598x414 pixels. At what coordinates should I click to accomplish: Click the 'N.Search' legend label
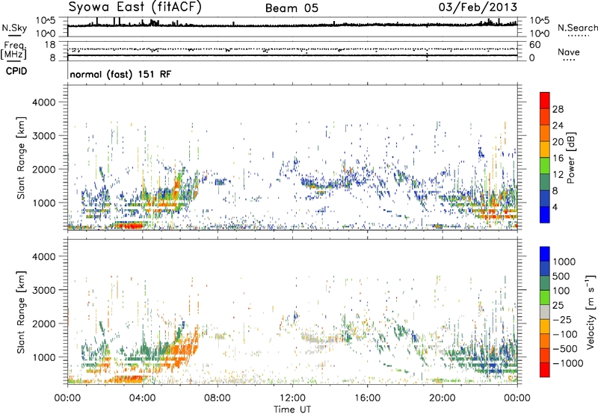[577, 28]
